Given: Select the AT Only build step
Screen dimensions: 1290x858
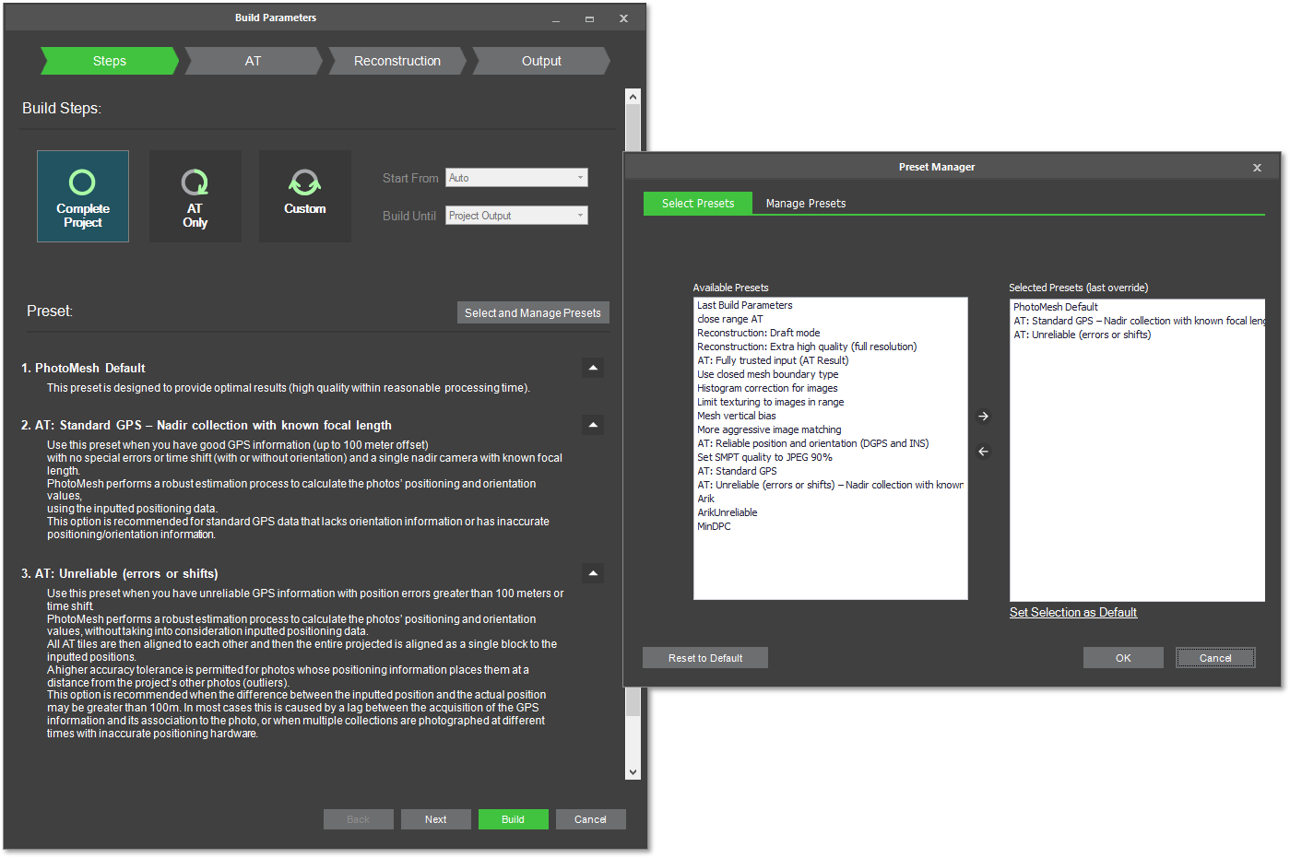Looking at the screenshot, I should coord(195,196).
